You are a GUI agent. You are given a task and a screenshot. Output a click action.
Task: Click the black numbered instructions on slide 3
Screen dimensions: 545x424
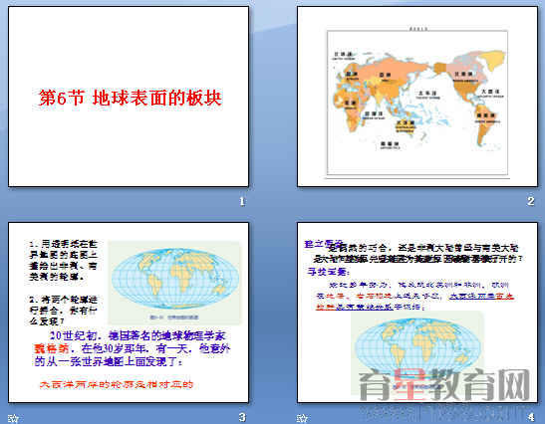63,283
